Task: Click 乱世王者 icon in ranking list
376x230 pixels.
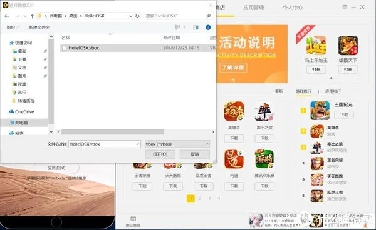Action: pos(317,196)
